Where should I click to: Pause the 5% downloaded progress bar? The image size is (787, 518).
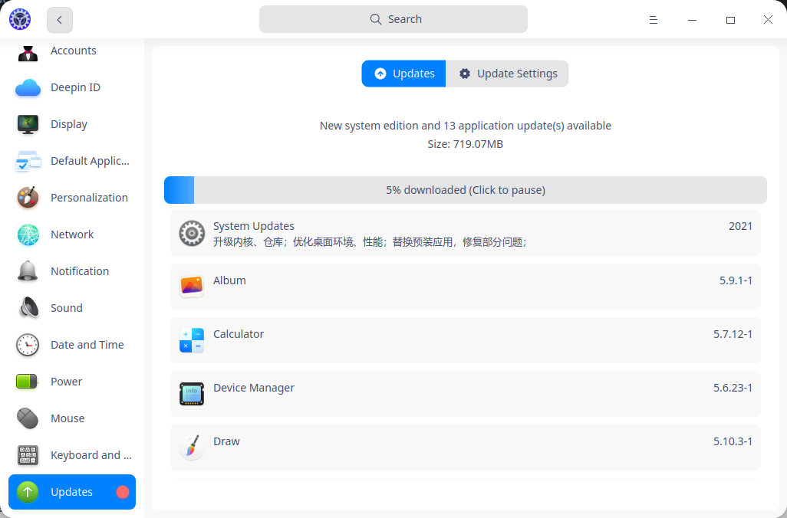(466, 190)
